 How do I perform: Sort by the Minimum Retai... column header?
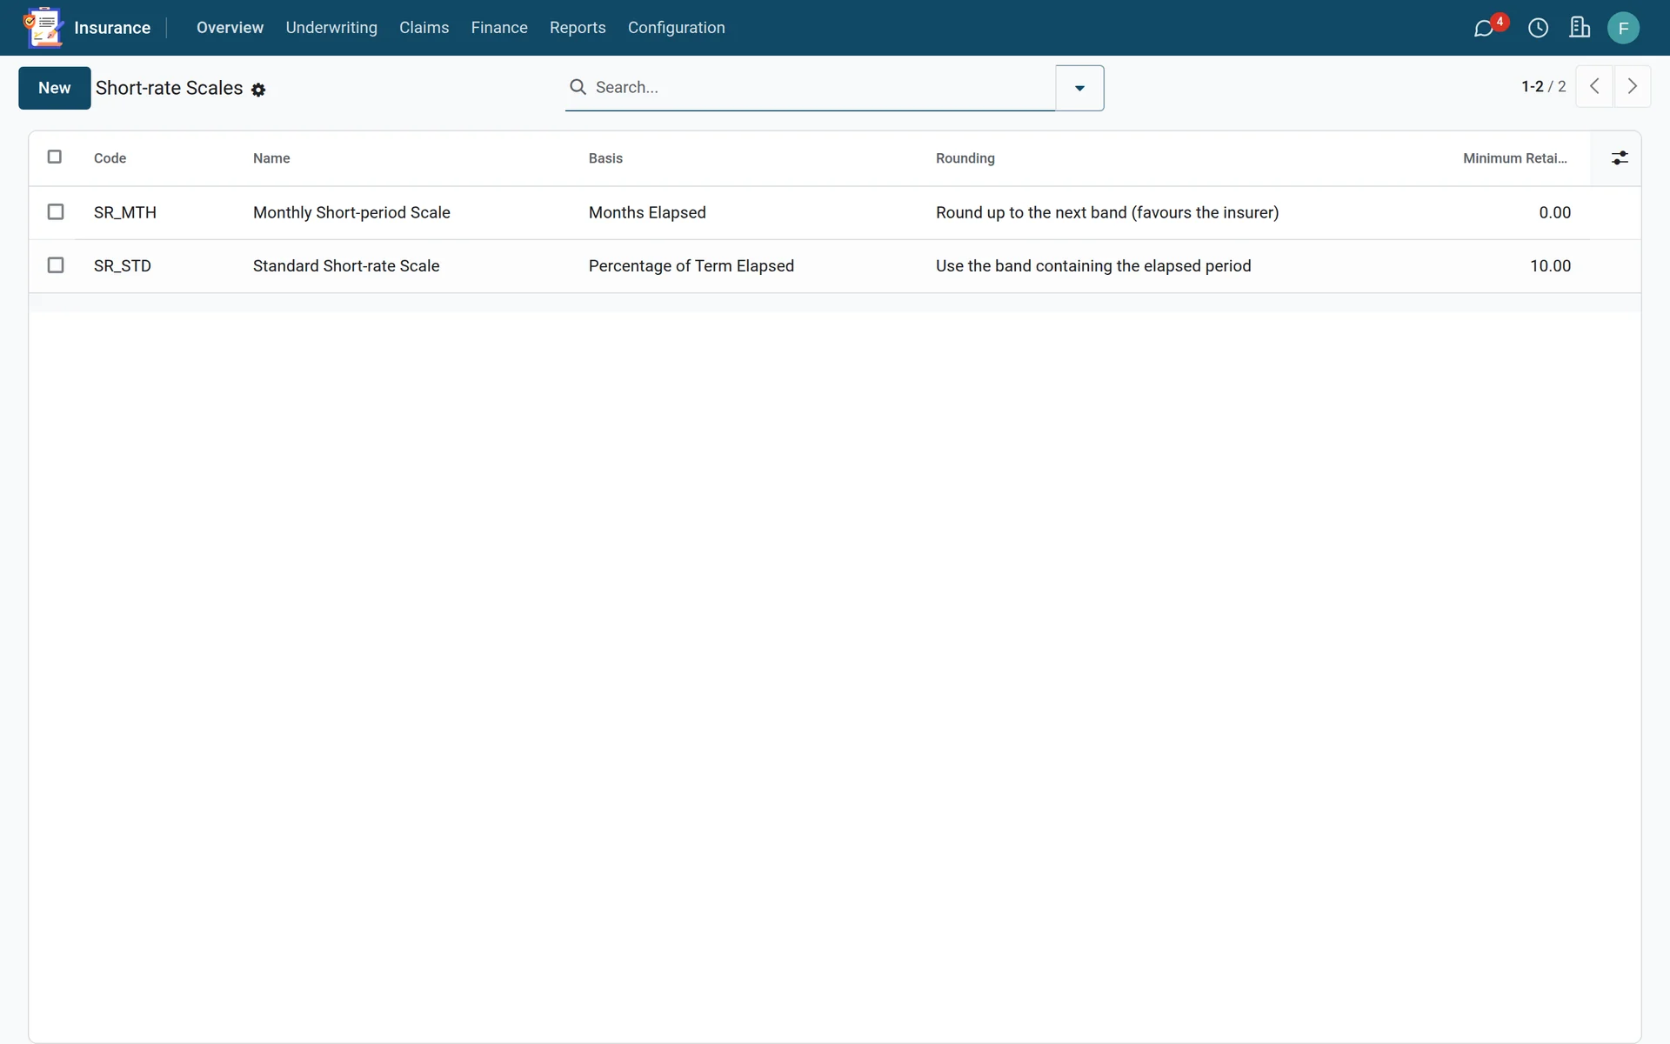(1514, 158)
